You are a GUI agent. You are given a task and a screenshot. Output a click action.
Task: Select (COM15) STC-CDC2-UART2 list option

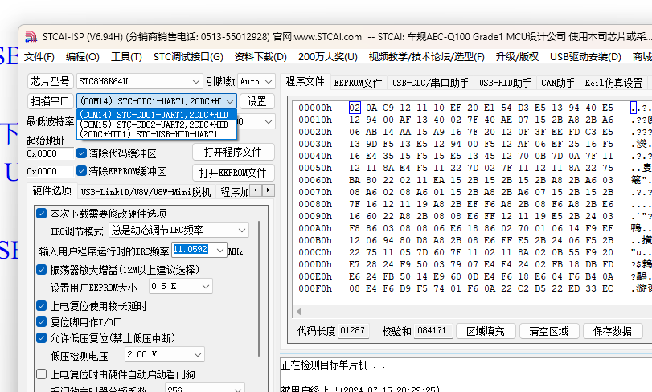point(157,125)
